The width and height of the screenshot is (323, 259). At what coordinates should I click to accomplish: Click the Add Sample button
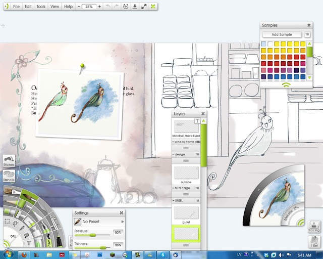click(x=282, y=34)
